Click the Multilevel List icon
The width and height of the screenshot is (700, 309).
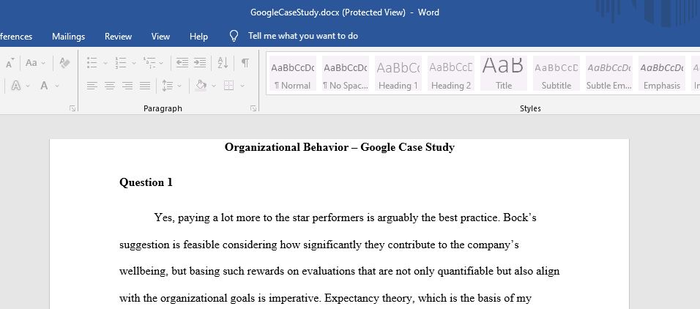(149, 63)
